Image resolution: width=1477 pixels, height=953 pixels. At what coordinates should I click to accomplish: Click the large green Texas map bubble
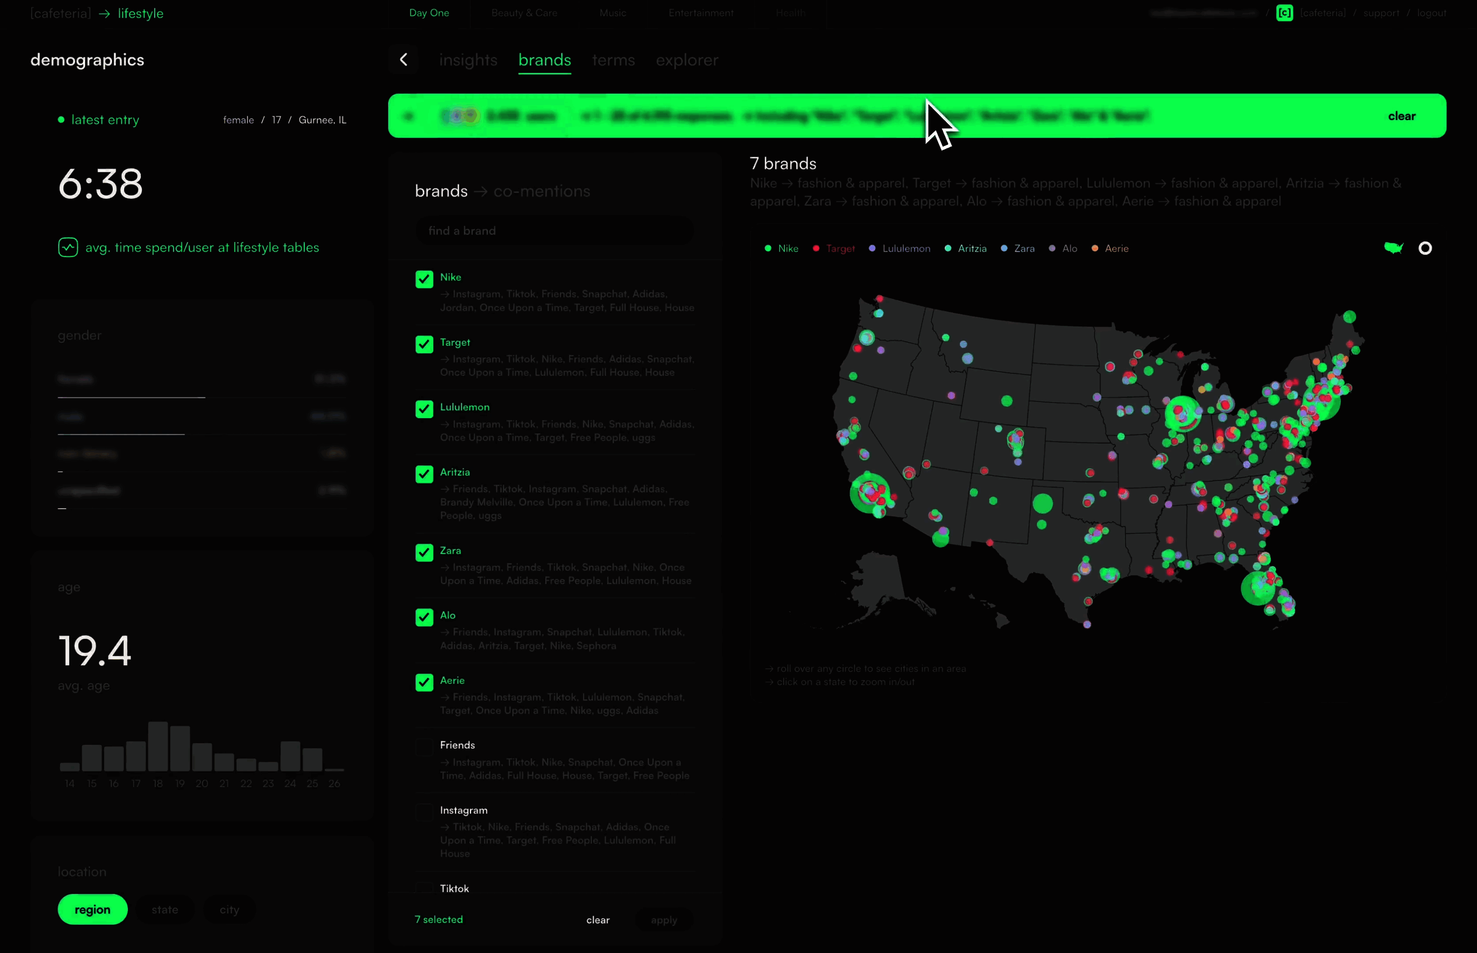[x=1042, y=503]
